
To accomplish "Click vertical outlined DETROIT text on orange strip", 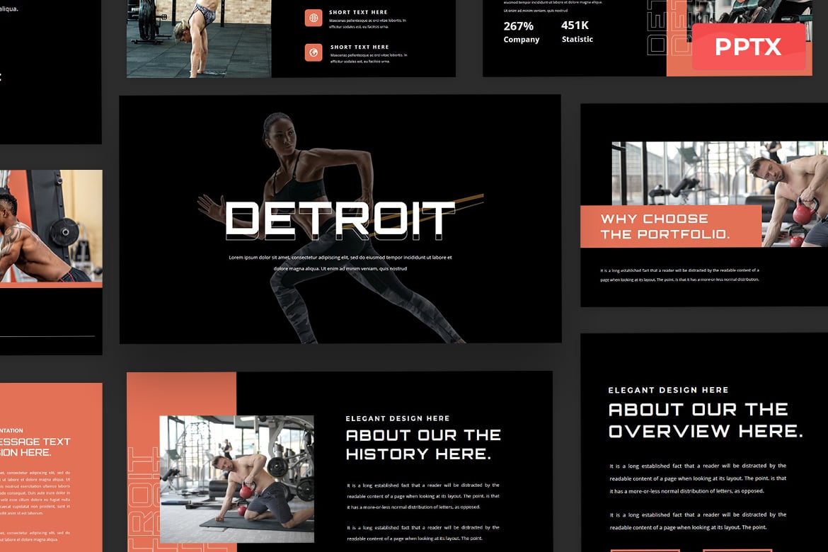I will (144, 499).
